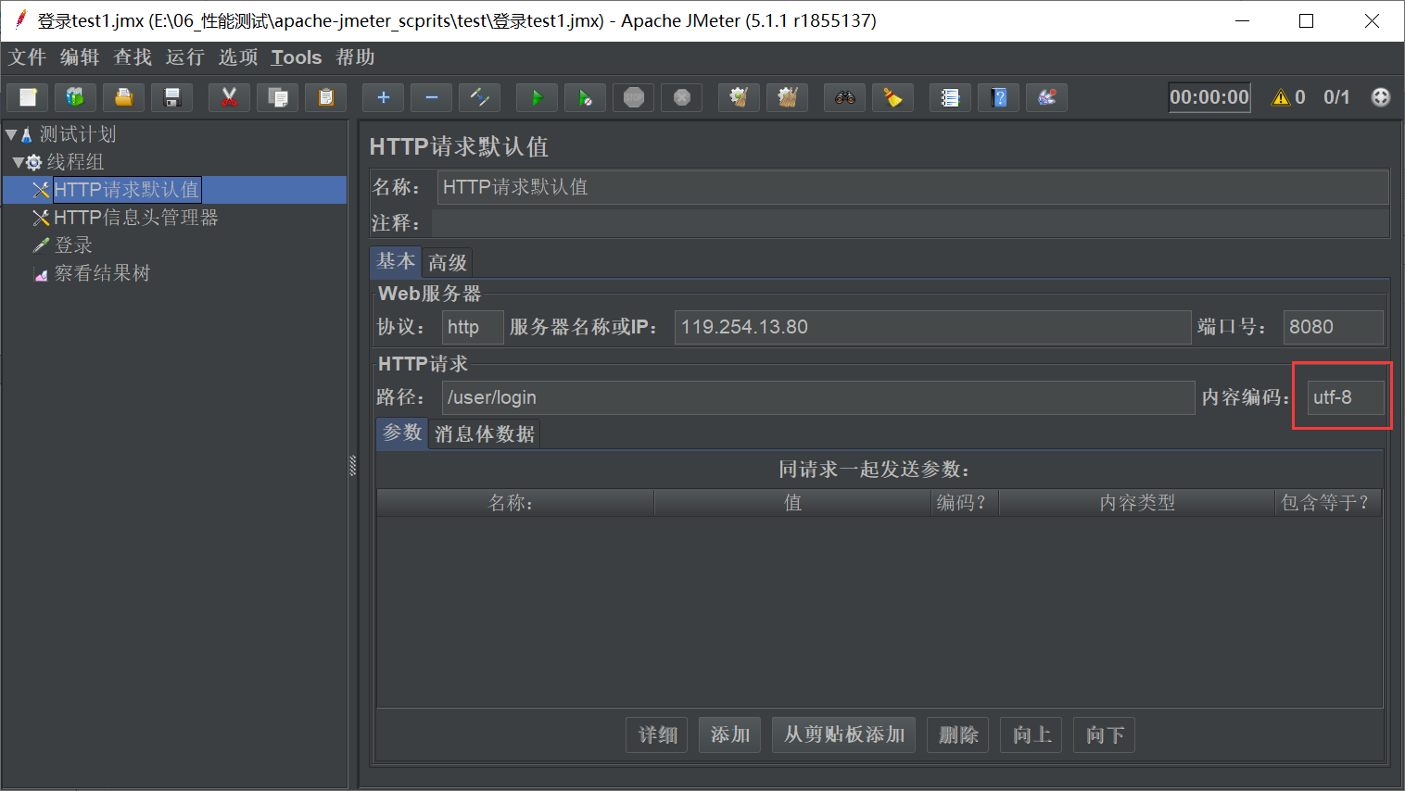Open the Templates toolbar icon
This screenshot has width=1405, height=791.
[x=75, y=97]
